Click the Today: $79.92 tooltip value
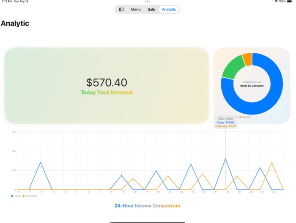This screenshot has width=296, height=223. 225,122
